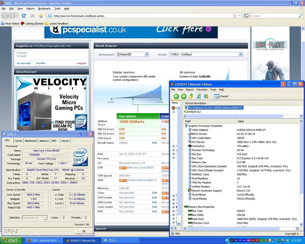
Task: Click the Firefox Stop icon
Action: click(x=32, y=16)
